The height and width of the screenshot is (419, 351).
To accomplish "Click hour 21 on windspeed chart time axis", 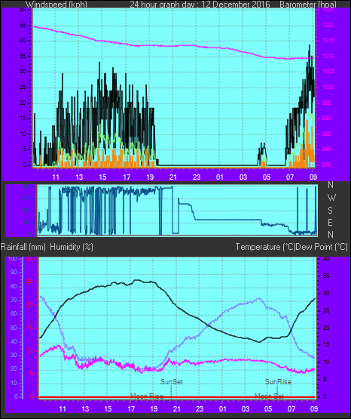I will pos(173,177).
